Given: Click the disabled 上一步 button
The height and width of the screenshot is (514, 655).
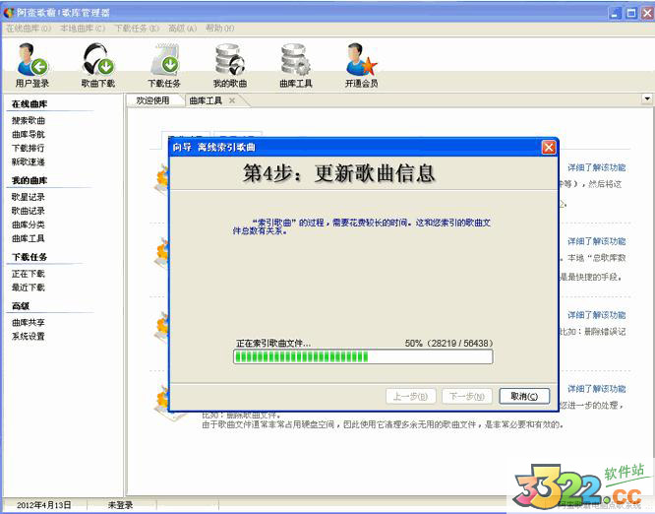Looking at the screenshot, I should [x=411, y=396].
